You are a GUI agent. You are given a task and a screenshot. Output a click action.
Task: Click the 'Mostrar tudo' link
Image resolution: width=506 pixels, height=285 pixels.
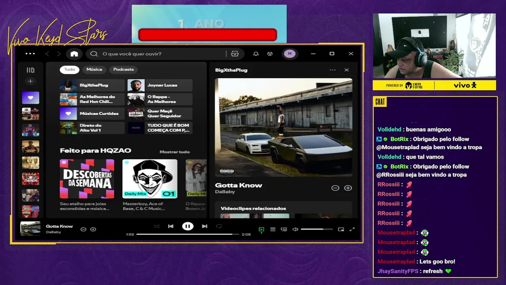(174, 152)
